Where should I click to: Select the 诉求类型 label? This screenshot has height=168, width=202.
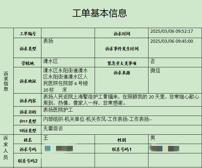point(28,49)
